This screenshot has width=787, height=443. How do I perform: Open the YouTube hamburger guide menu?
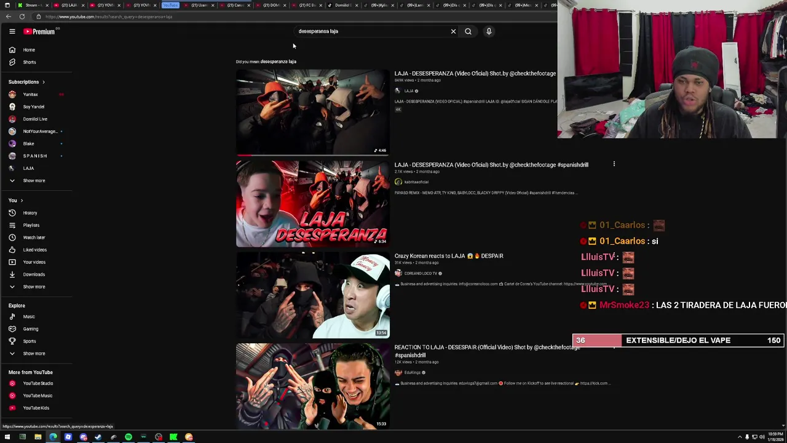(x=12, y=31)
